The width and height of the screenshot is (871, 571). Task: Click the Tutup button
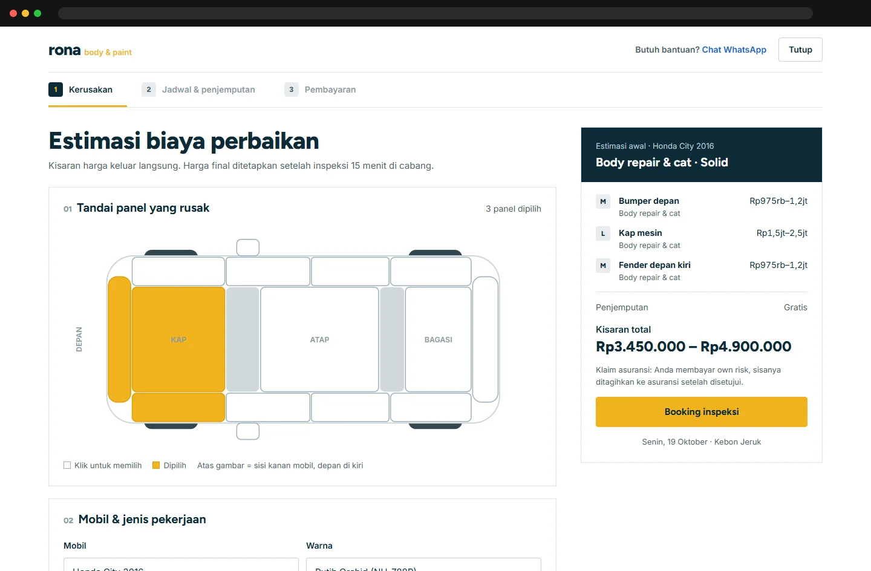pyautogui.click(x=800, y=50)
